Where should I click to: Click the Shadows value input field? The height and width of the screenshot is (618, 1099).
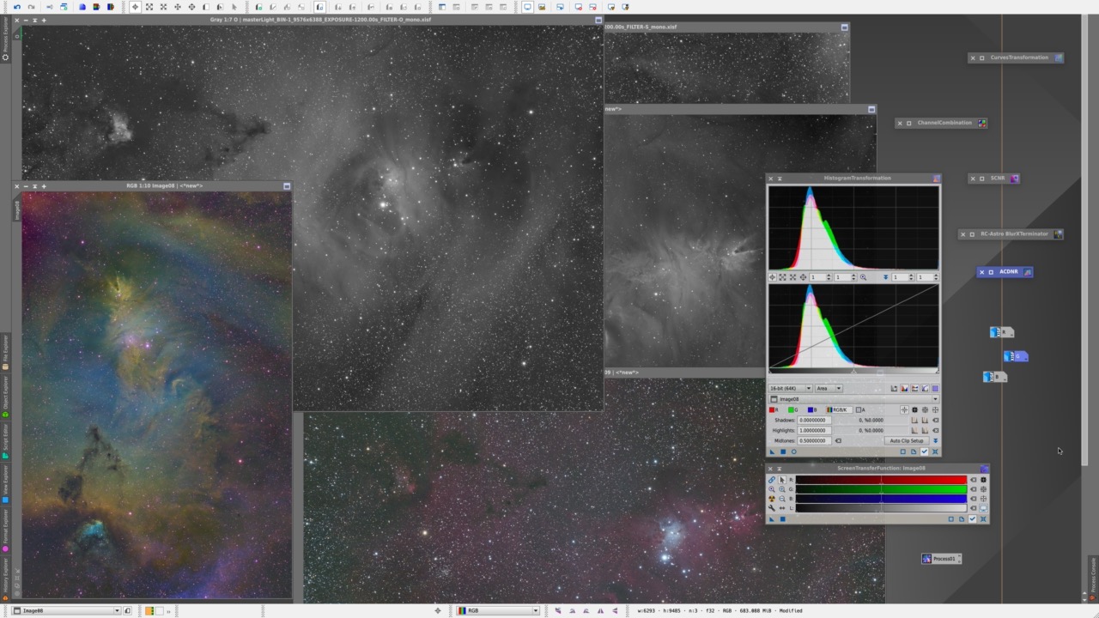pos(813,419)
